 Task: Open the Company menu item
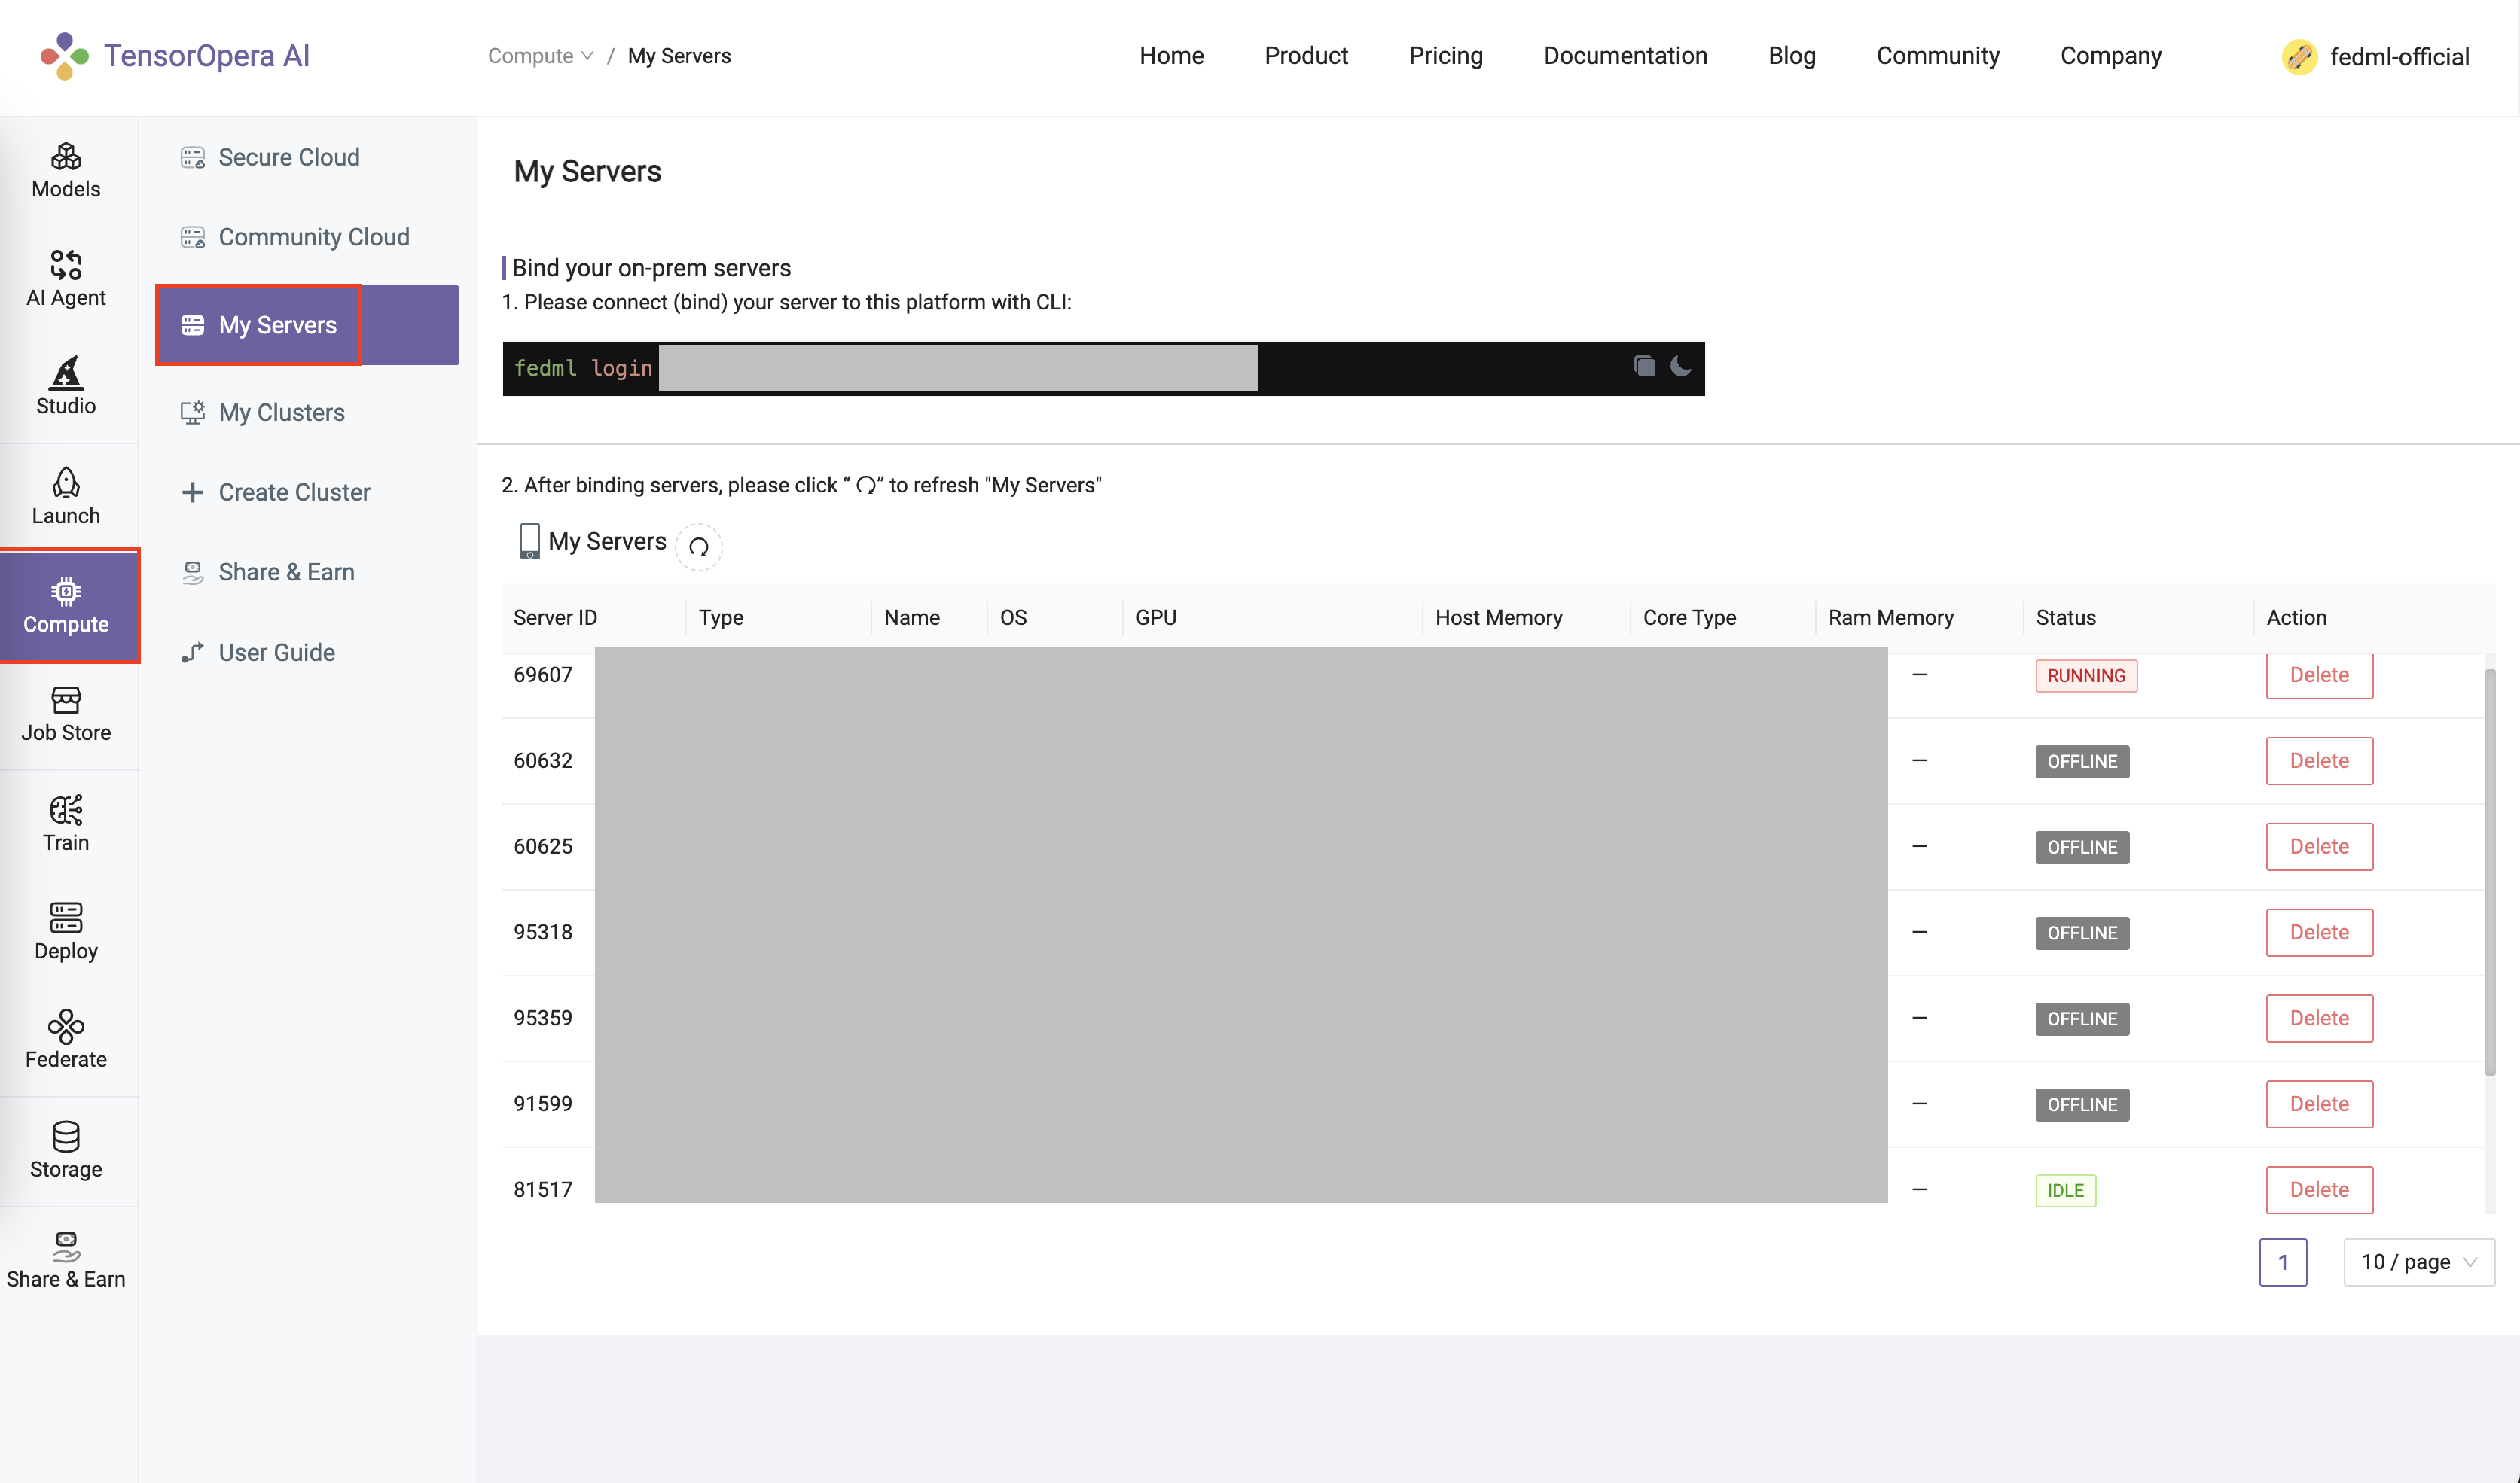(x=2110, y=56)
